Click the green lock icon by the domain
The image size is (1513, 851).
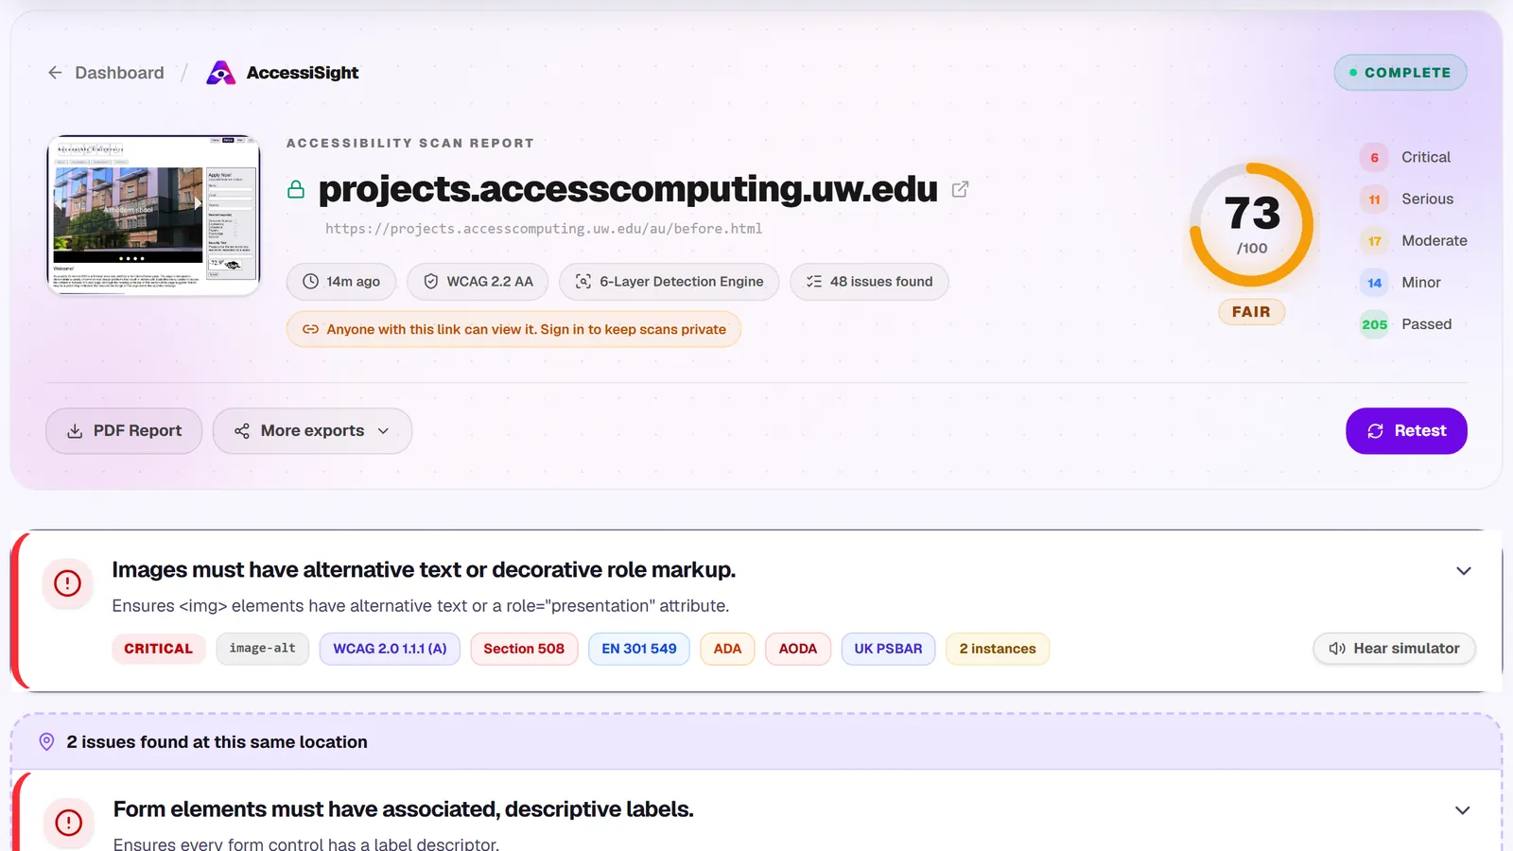tap(296, 190)
